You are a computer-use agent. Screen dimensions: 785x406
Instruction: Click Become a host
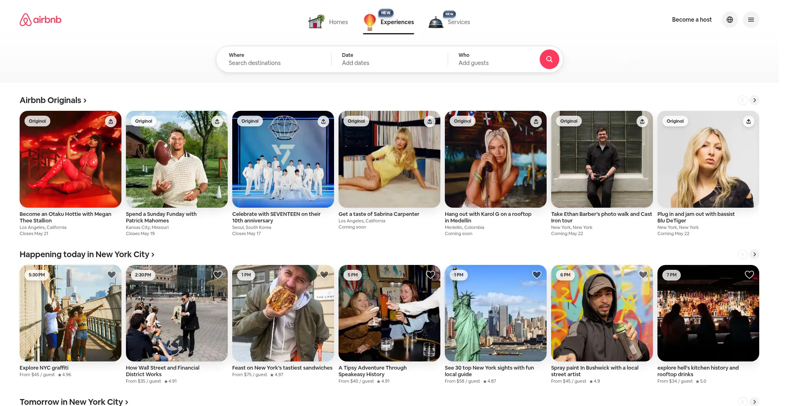click(x=692, y=20)
